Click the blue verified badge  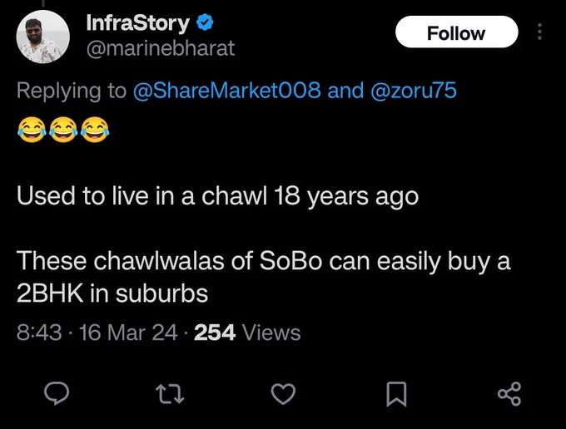(x=205, y=22)
